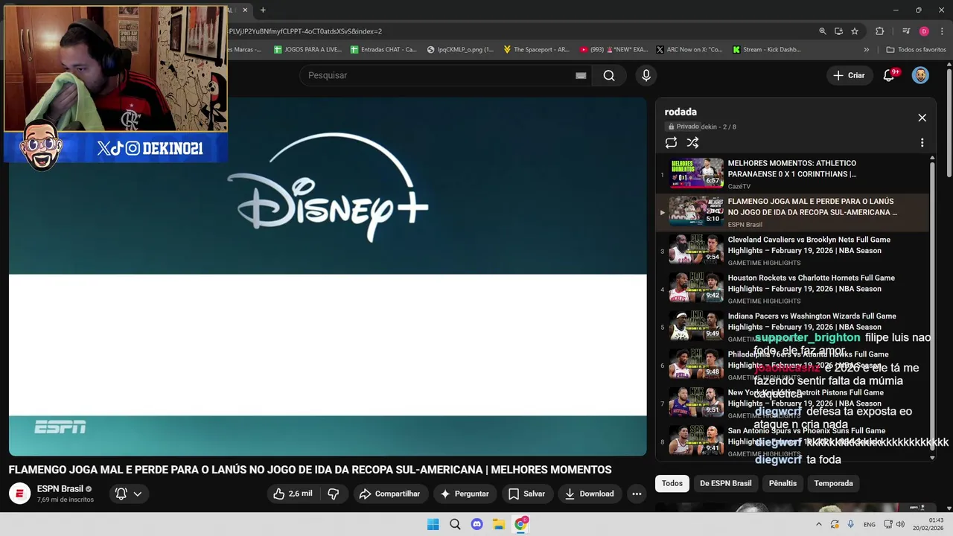The height and width of the screenshot is (536, 953).
Task: Select the Temporada filter chip
Action: coord(833,483)
